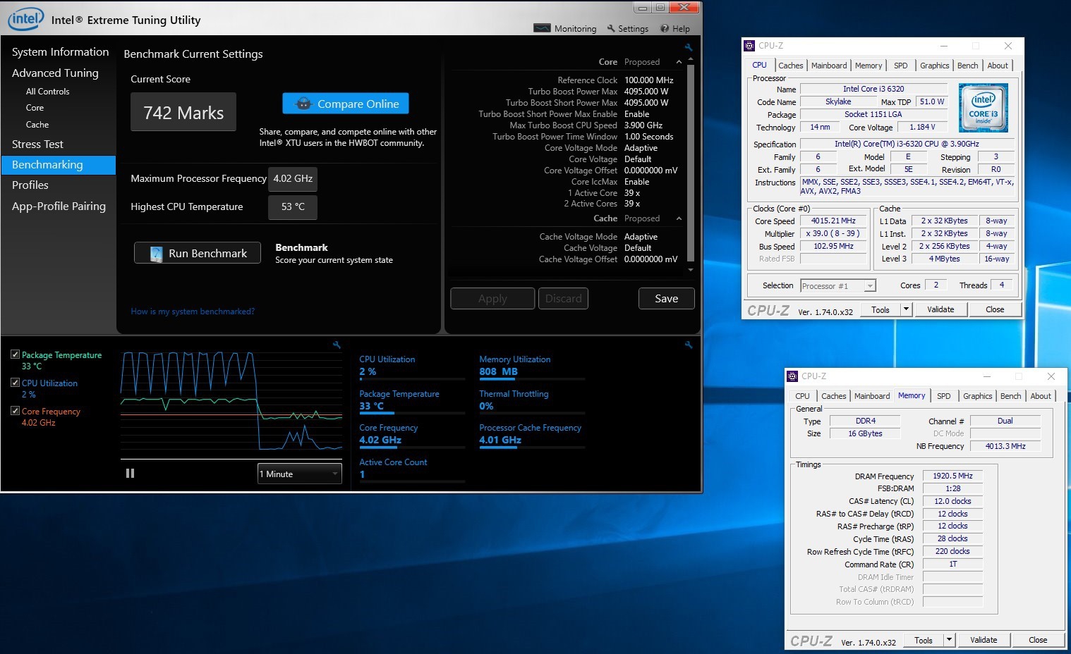1071x654 pixels.
Task: Toggle CPU Utilization checkbox
Action: 15,383
